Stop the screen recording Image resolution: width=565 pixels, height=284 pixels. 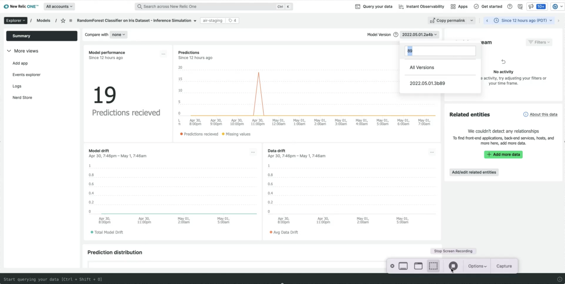(453, 266)
